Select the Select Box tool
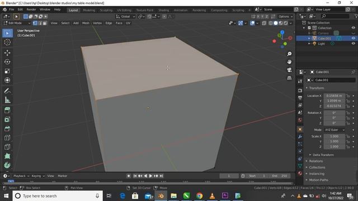This screenshot has width=358, height=201. (7, 33)
